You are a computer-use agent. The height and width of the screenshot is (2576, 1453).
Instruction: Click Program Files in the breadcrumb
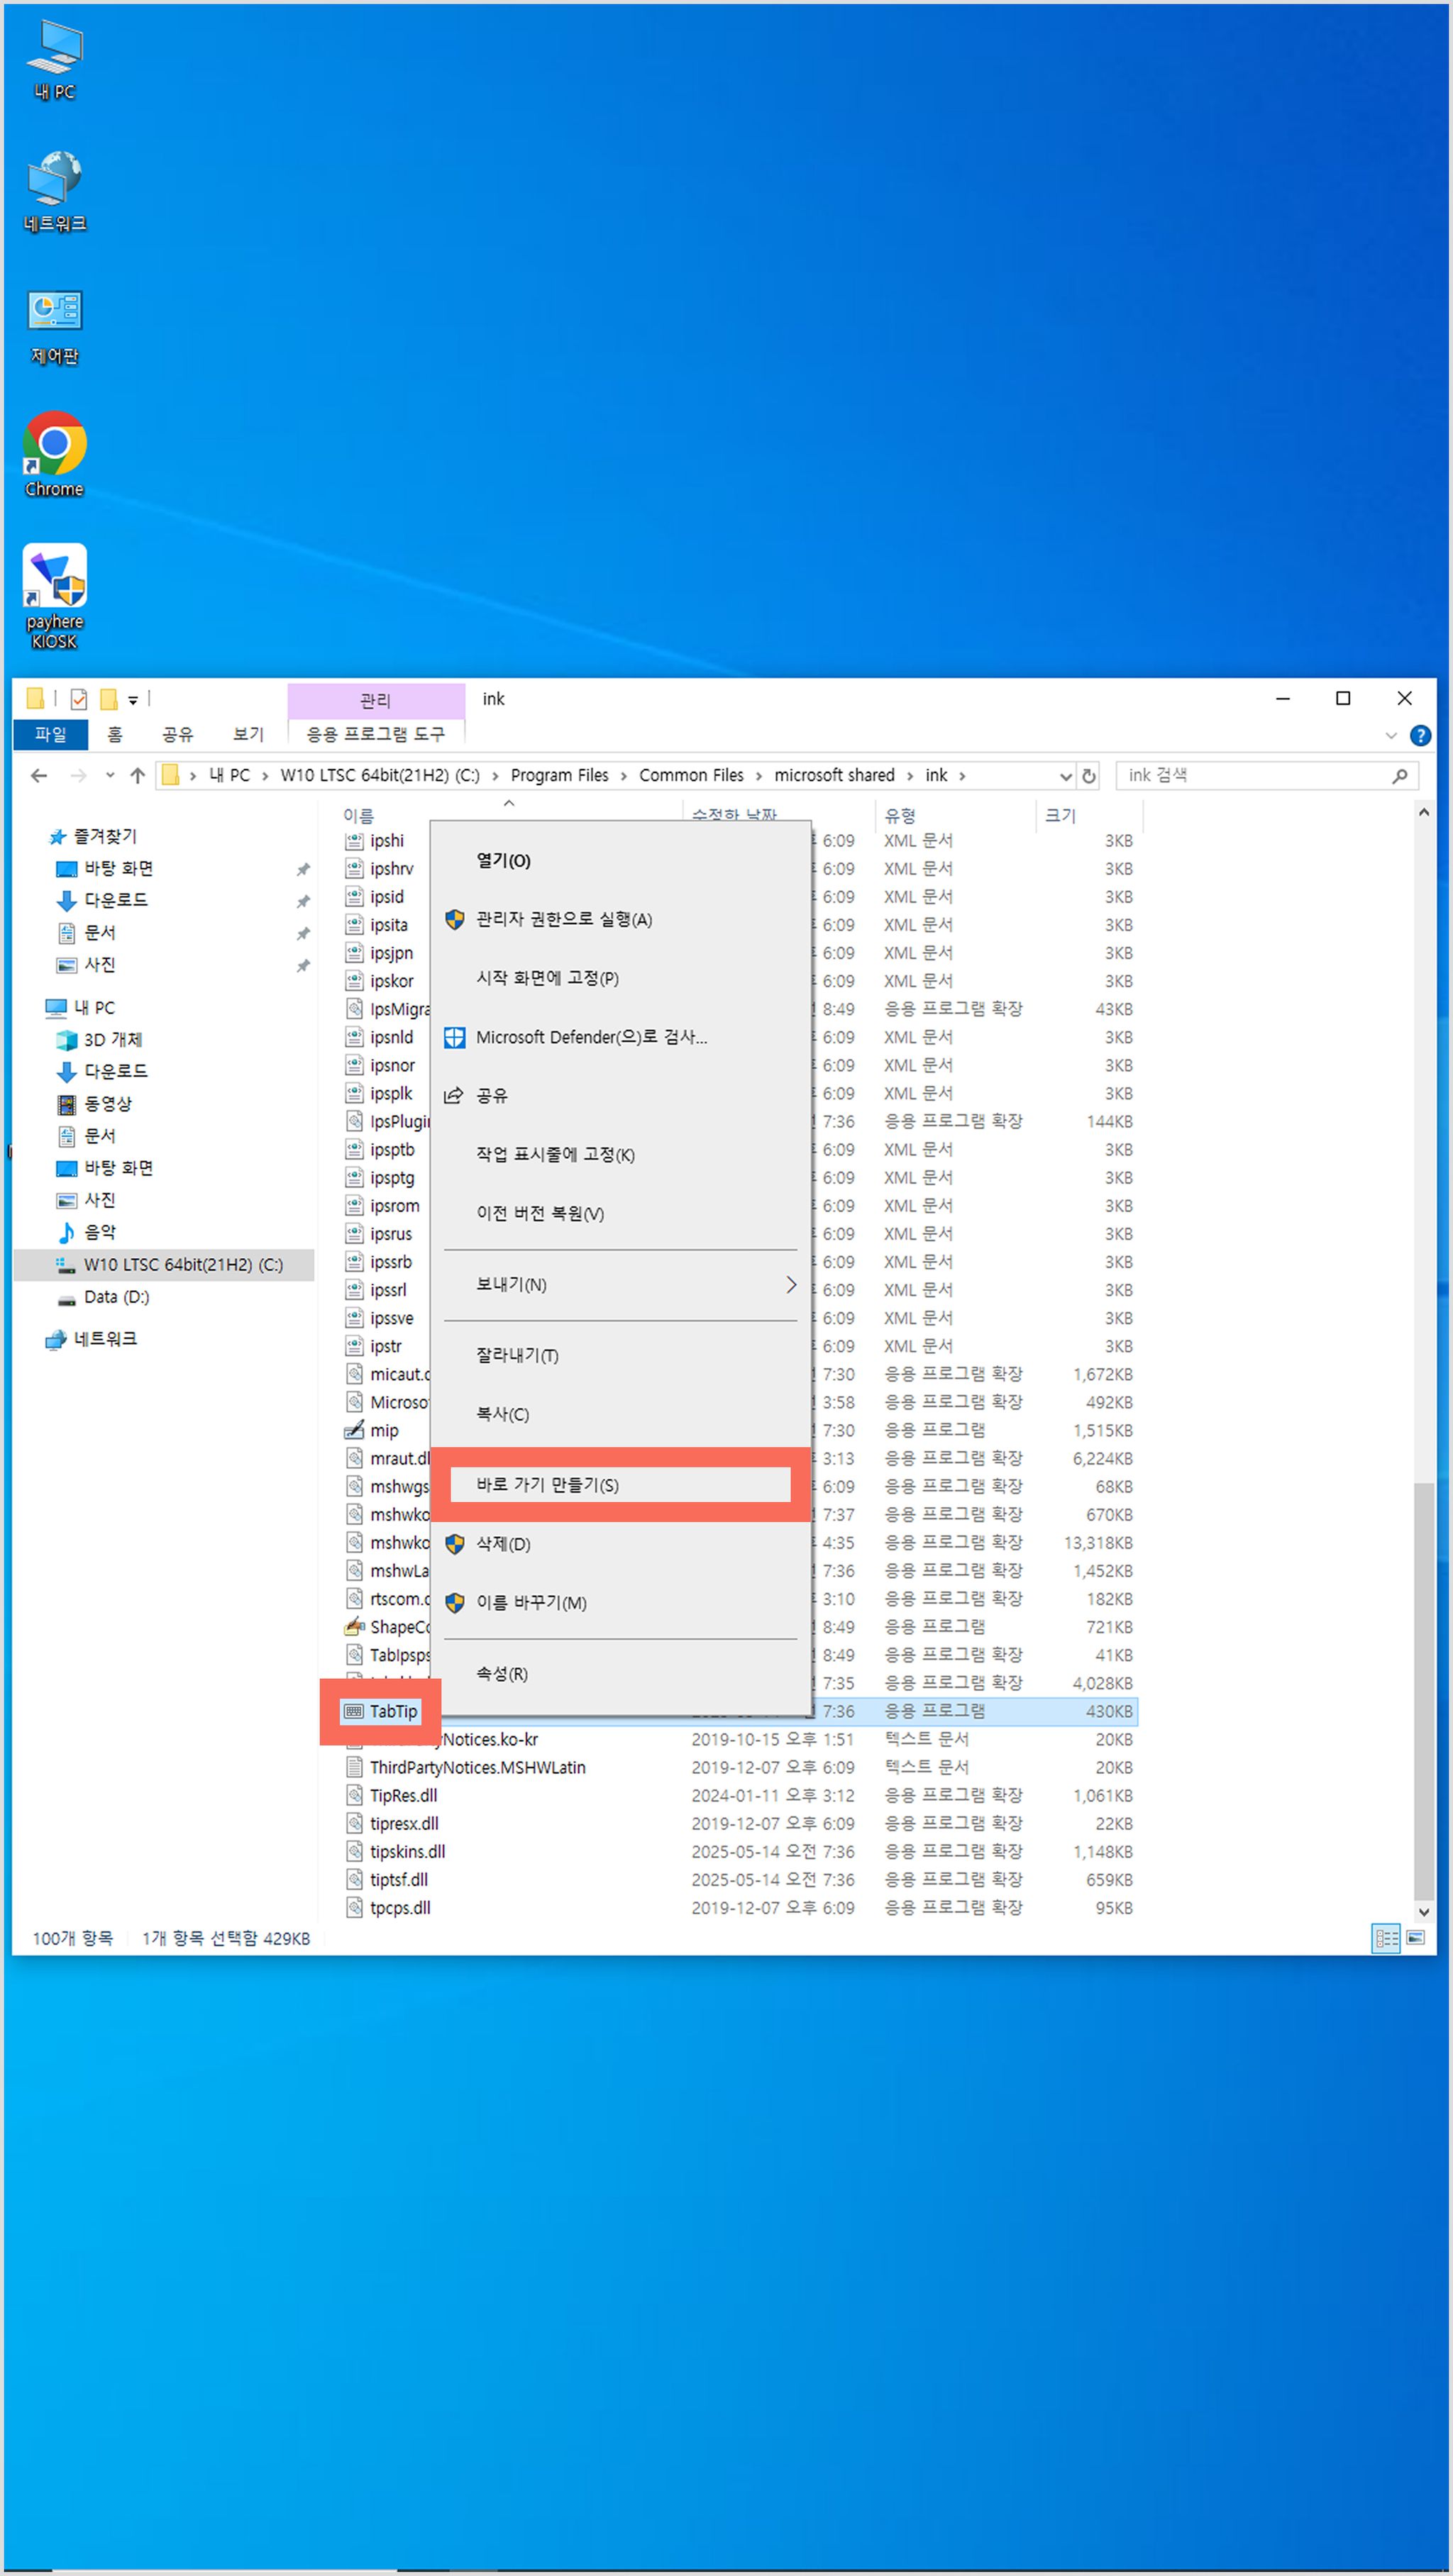(x=559, y=775)
